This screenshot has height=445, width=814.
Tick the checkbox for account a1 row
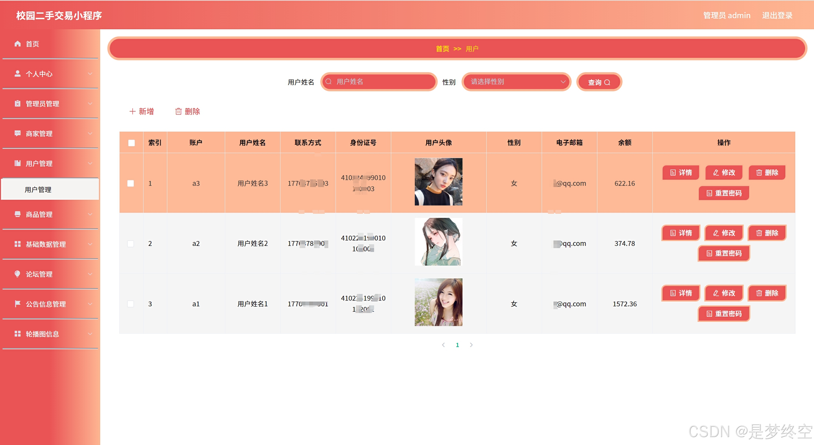point(130,304)
